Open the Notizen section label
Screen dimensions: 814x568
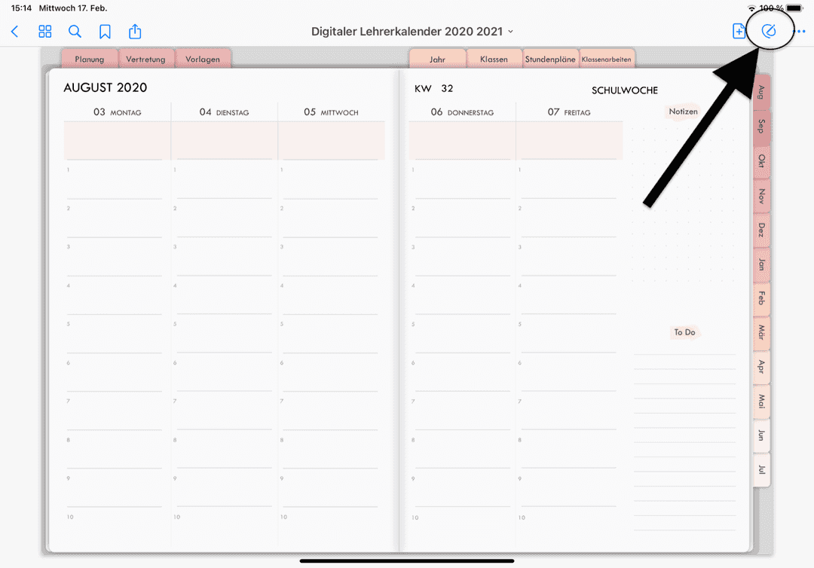pyautogui.click(x=683, y=111)
